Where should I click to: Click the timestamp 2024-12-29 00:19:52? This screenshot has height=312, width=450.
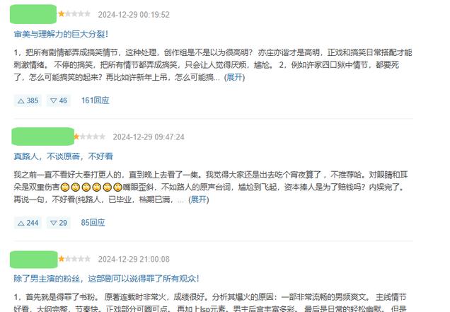(x=134, y=15)
